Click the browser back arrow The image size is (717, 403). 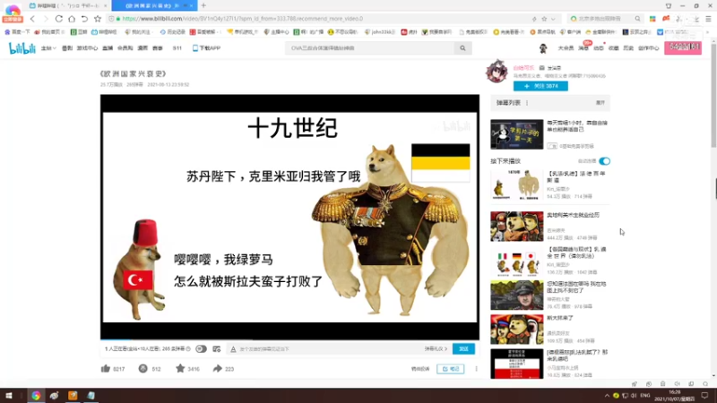click(32, 19)
